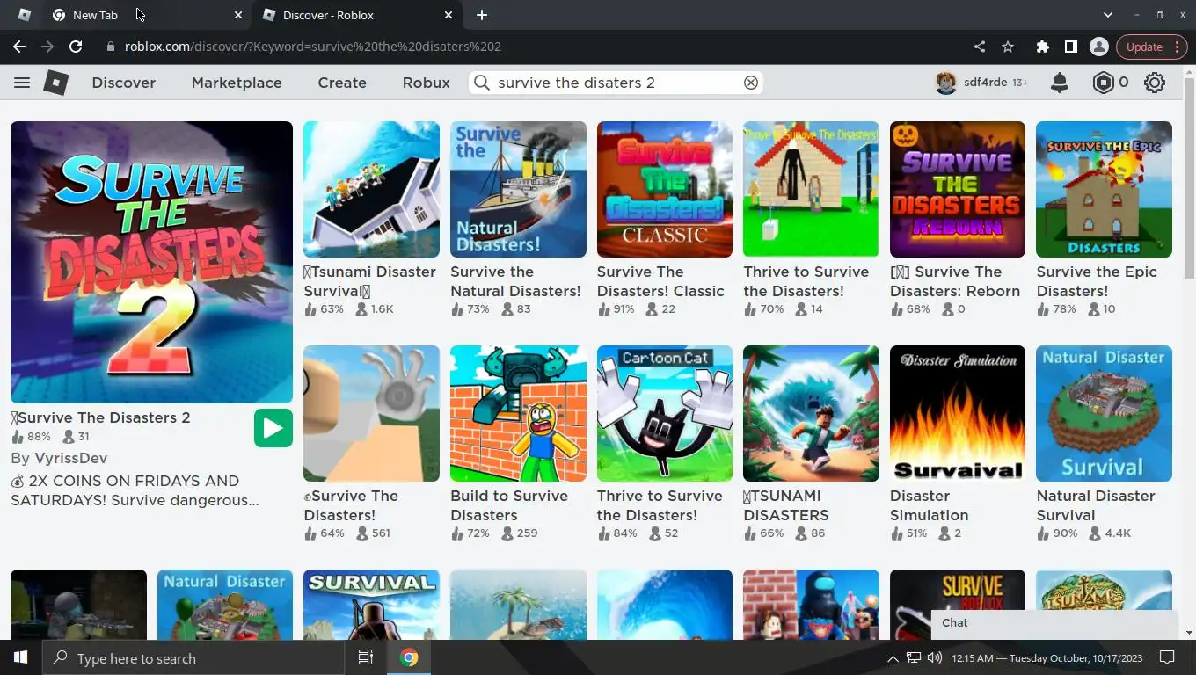Screen dimensions: 1196x675
Task: Click the search magnifier icon
Action: tap(482, 83)
